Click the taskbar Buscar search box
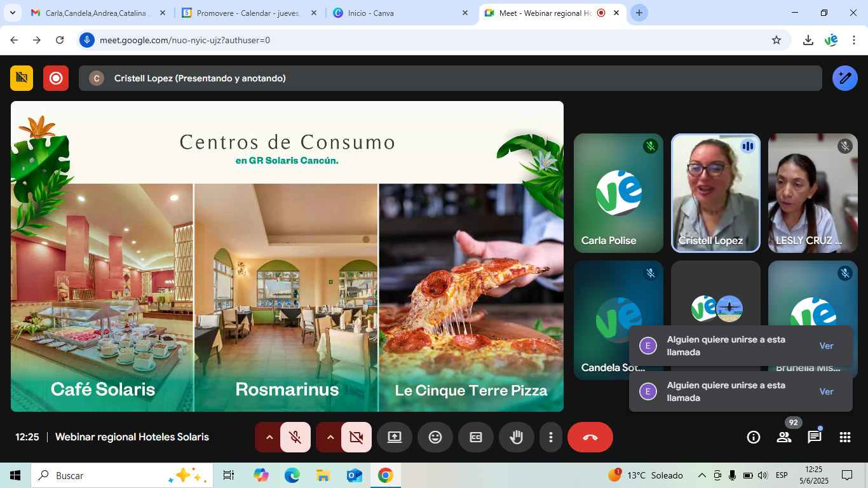The image size is (868, 488). coord(122,475)
